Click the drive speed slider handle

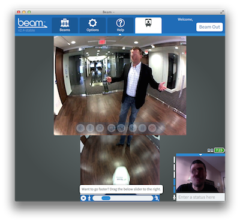tap(106, 198)
